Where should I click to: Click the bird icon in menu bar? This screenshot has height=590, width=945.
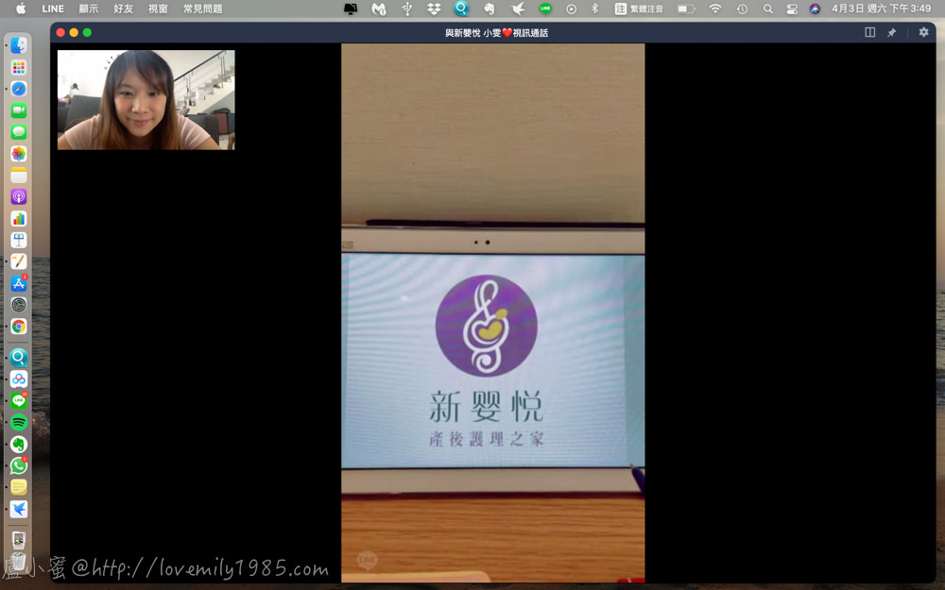pyautogui.click(x=517, y=8)
